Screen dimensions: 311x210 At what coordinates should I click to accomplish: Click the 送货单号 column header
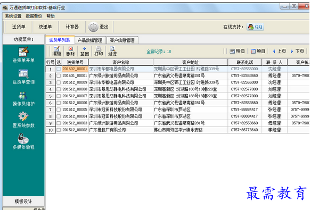(x=75, y=62)
